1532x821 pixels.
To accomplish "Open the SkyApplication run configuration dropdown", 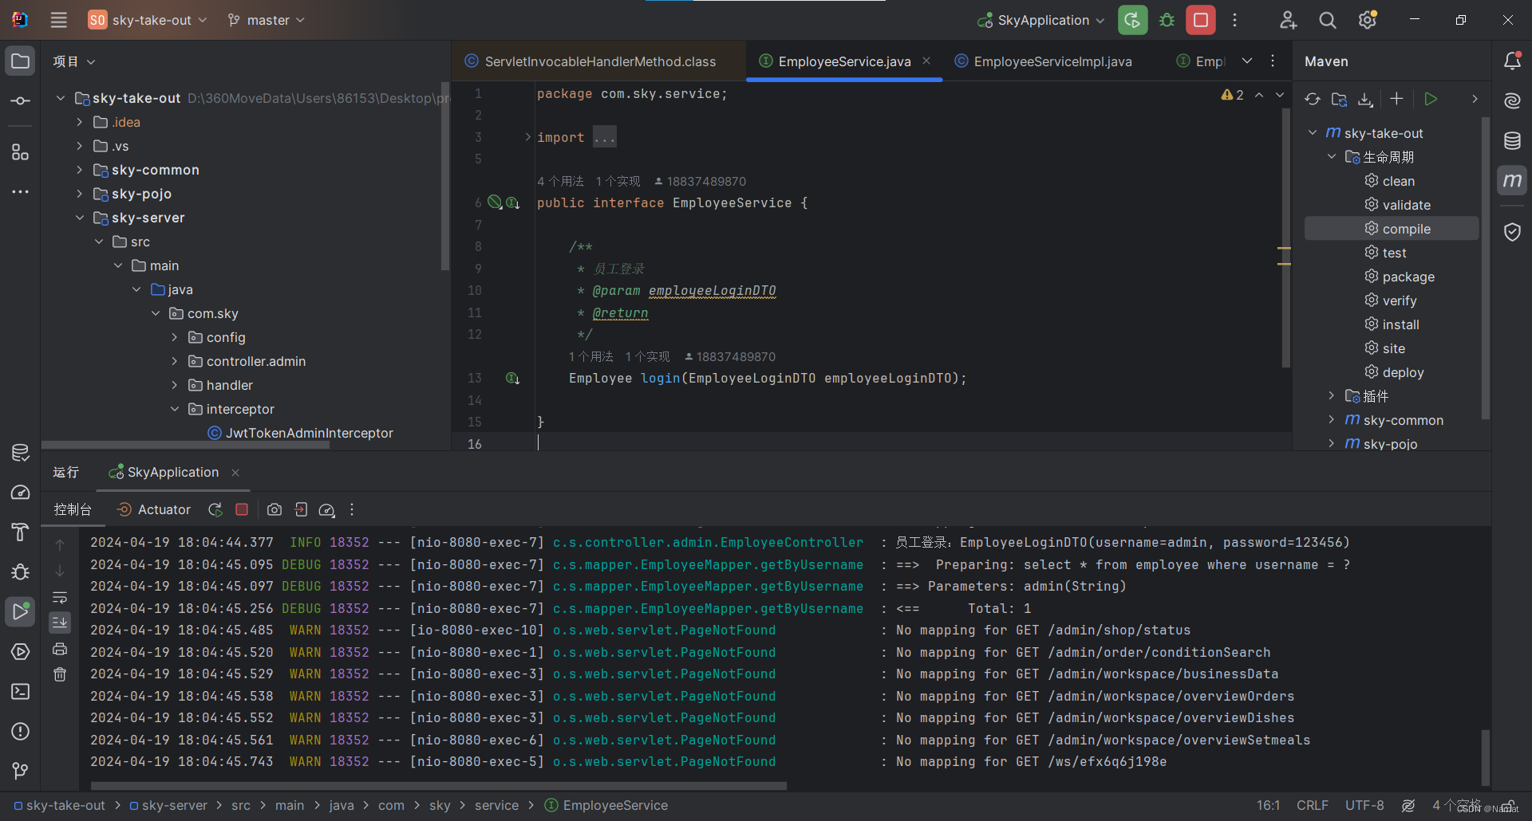I will point(1041,20).
